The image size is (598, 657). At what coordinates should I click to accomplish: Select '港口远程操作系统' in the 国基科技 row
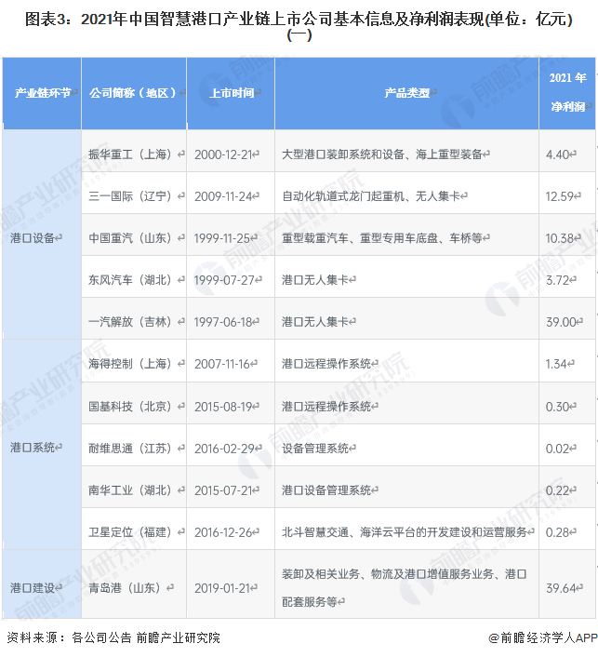coord(326,407)
